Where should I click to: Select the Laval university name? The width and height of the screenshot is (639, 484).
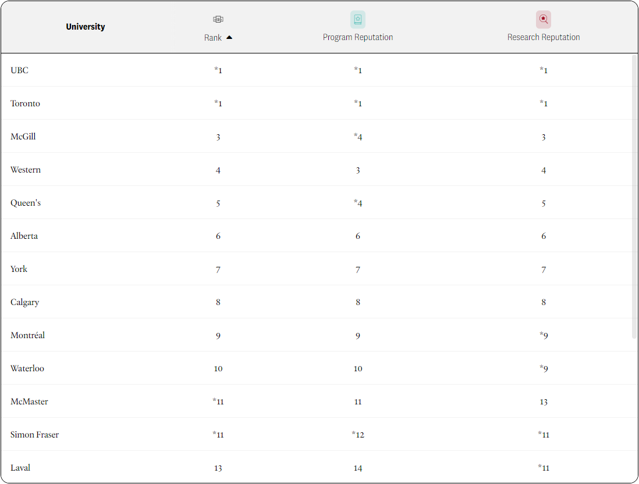click(x=20, y=468)
